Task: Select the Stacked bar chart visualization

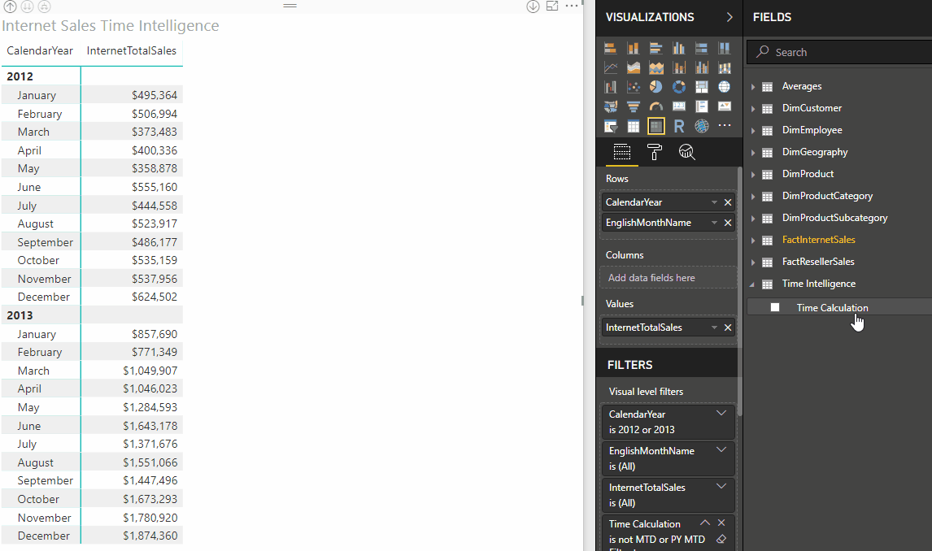Action: (x=611, y=48)
